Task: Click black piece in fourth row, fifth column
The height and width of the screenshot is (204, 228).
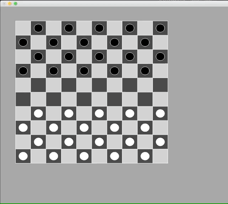Action: pos(84,71)
